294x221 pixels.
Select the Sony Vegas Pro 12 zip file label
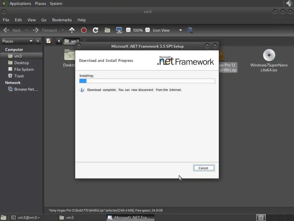pos(228,67)
